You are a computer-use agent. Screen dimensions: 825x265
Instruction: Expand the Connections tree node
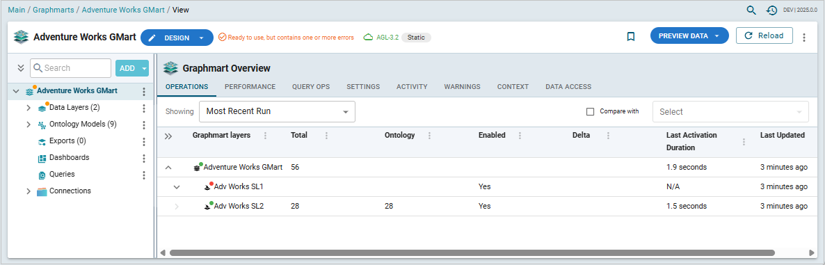[29, 191]
